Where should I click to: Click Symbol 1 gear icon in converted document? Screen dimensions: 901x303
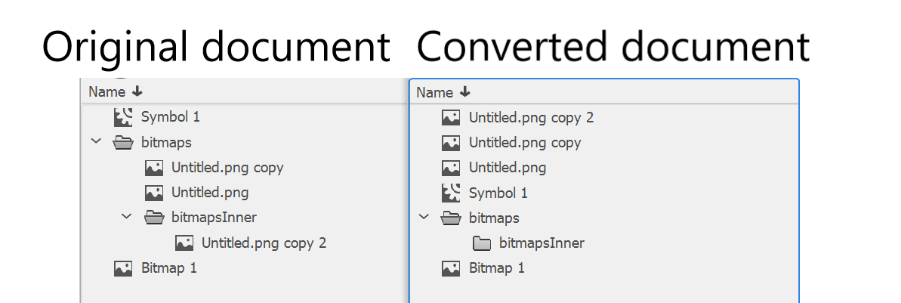click(451, 193)
